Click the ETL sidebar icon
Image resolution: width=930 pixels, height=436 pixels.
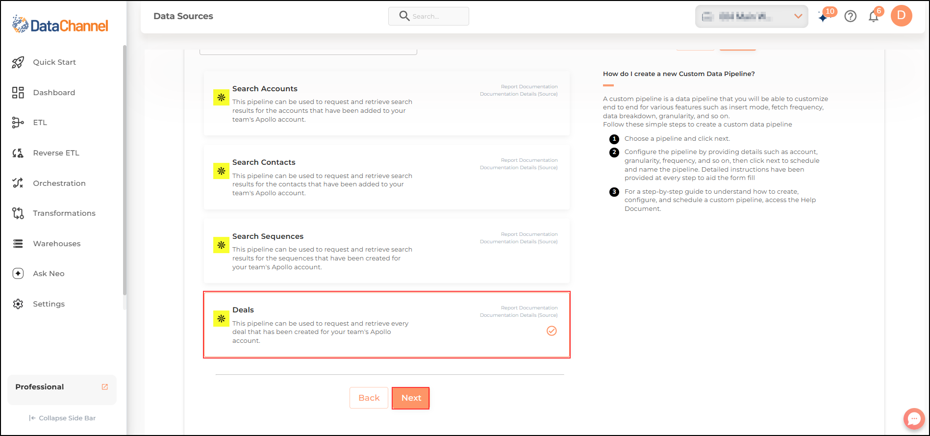tap(18, 123)
